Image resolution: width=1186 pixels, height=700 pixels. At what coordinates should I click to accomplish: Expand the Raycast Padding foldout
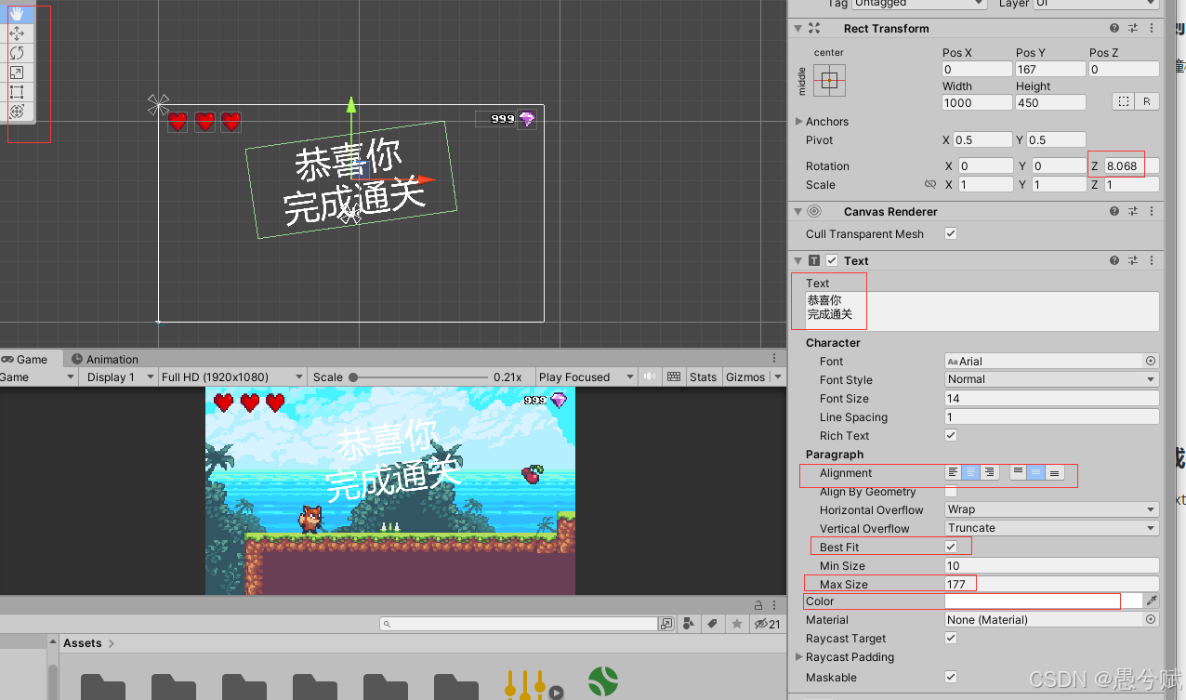pos(799,657)
